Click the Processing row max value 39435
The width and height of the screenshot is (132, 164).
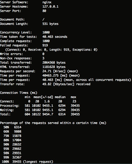75,105
